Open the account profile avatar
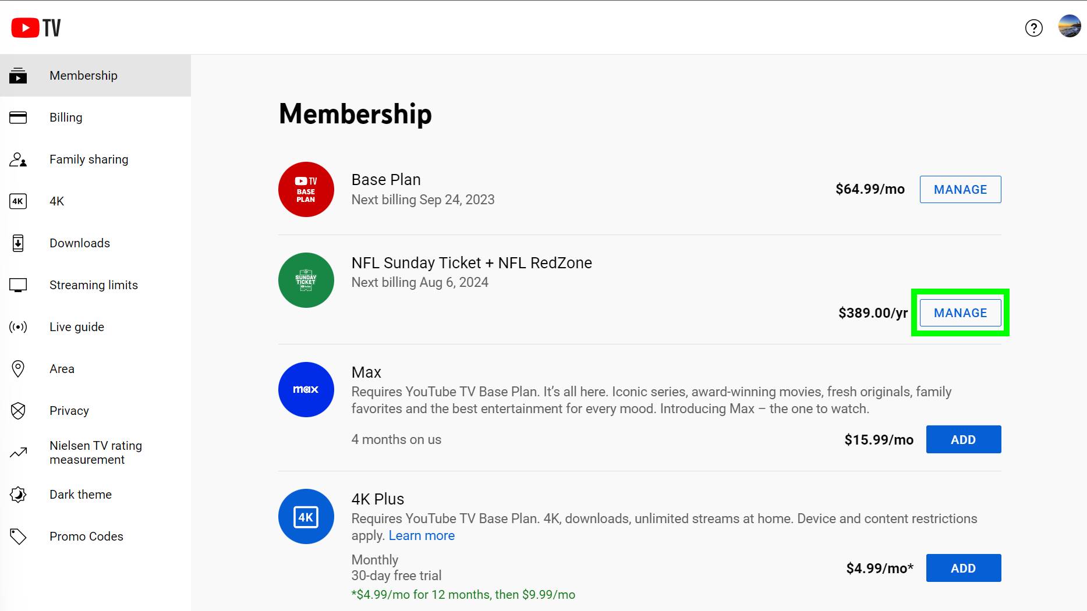The image size is (1087, 611). click(x=1069, y=27)
